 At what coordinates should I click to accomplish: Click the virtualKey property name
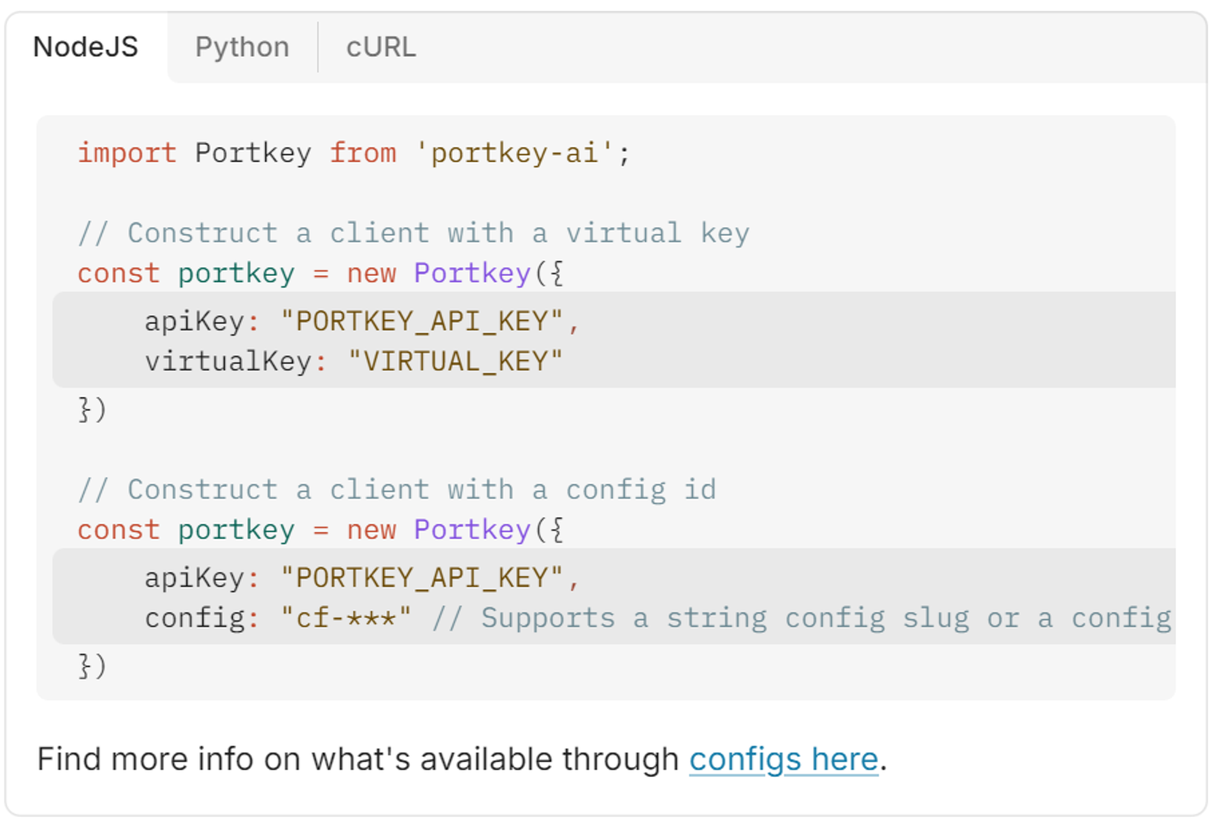click(228, 362)
